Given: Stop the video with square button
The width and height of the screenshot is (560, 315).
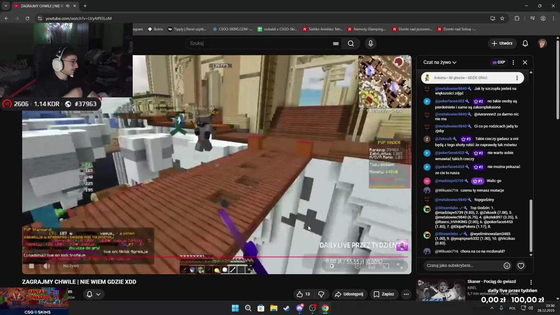Looking at the screenshot, I should click(31, 266).
